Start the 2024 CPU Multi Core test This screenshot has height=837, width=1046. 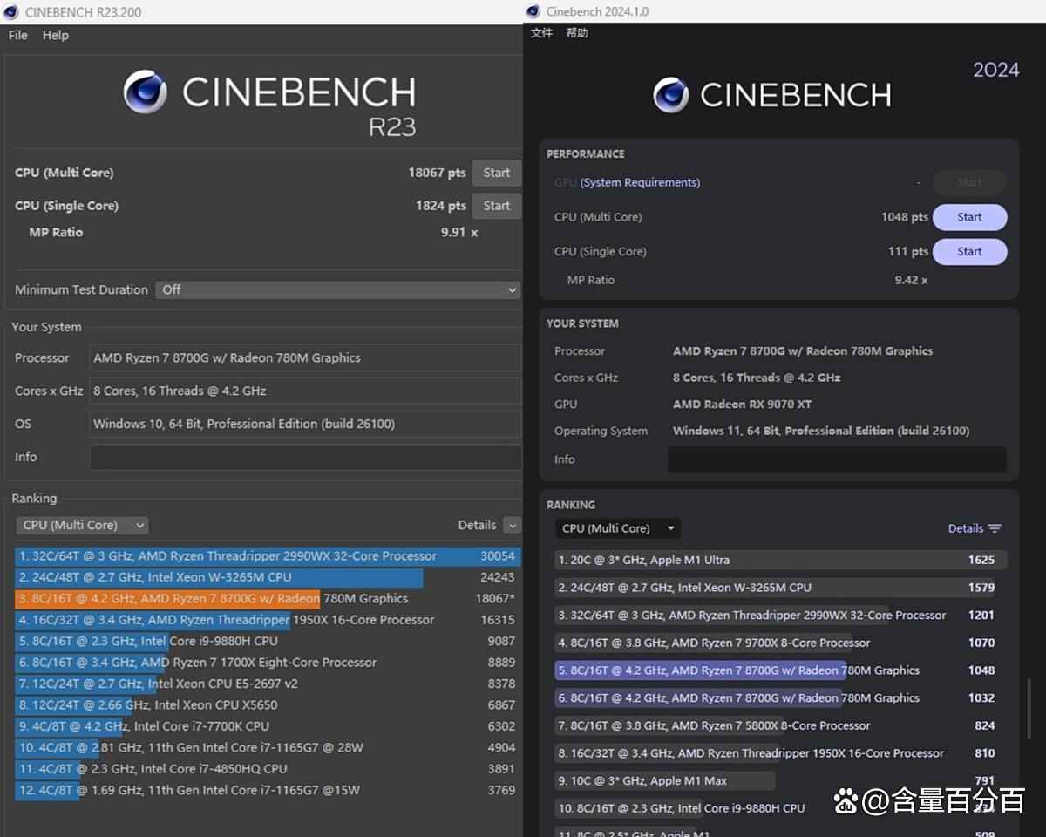click(969, 217)
